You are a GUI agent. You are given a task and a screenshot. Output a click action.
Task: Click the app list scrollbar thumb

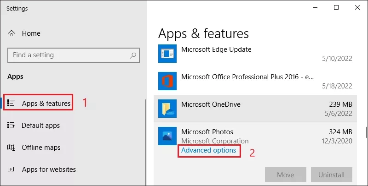pyautogui.click(x=366, y=132)
